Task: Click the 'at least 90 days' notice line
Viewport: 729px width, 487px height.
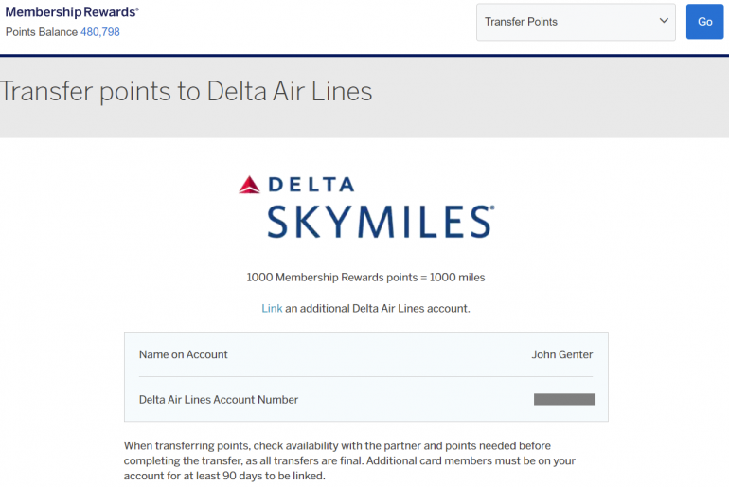Action: click(223, 476)
